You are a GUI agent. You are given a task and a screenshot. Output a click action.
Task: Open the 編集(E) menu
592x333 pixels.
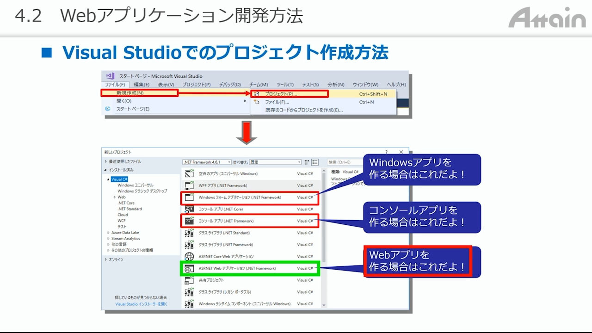tap(142, 85)
